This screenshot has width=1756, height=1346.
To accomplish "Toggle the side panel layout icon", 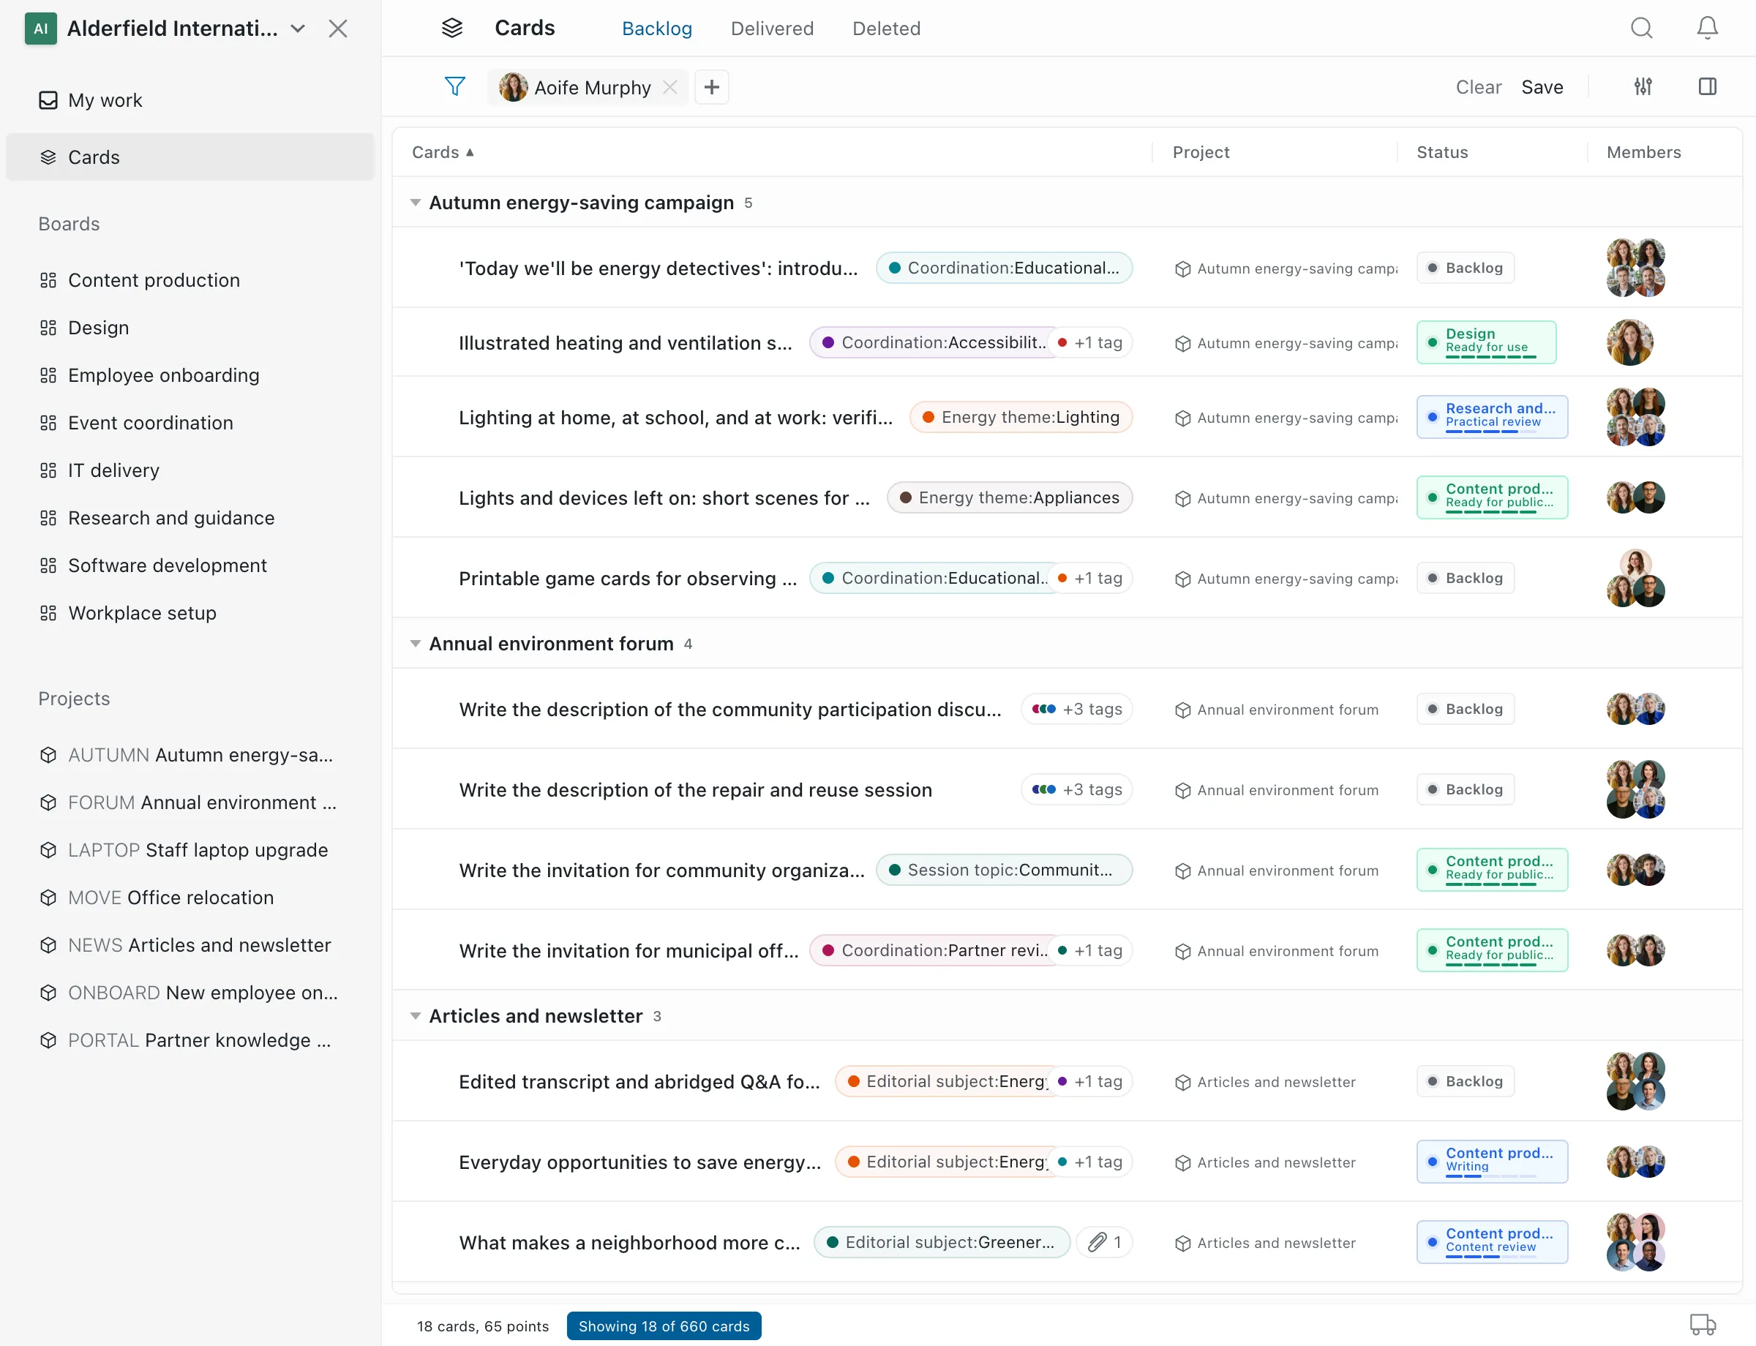I will (x=1707, y=86).
